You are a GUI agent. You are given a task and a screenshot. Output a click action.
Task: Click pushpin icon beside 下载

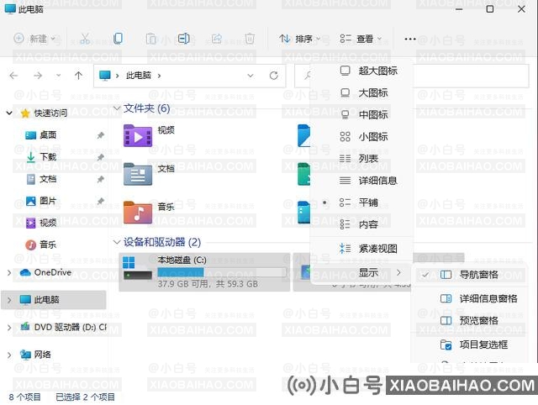[100, 157]
